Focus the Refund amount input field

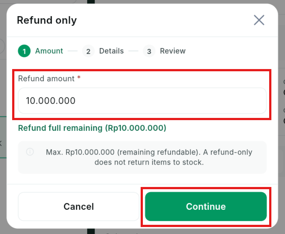[x=142, y=101]
